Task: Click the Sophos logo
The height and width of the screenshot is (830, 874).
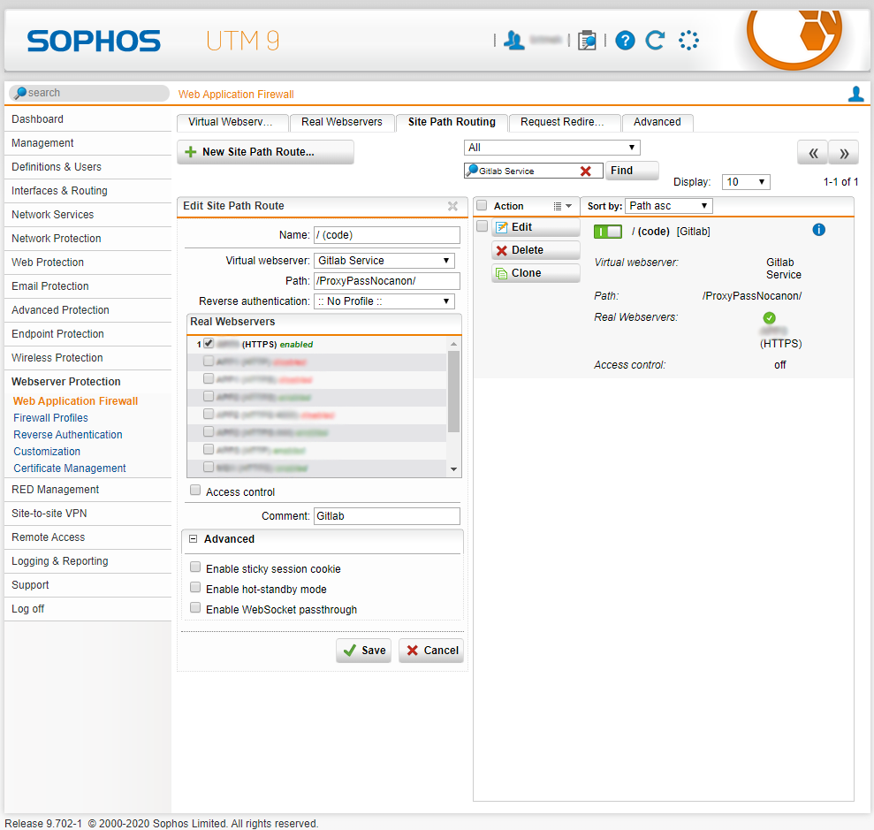Action: point(94,42)
